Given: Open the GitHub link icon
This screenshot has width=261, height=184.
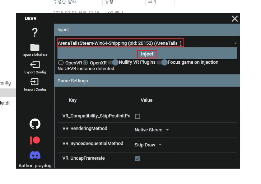Looking at the screenshot, I should pos(35,124).
